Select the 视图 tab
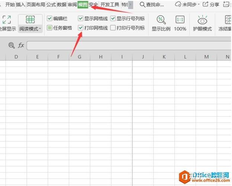This screenshot has height=186, width=232. [x=83, y=4]
